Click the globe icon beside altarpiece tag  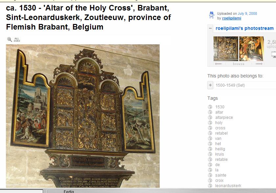pyautogui.click(x=210, y=118)
